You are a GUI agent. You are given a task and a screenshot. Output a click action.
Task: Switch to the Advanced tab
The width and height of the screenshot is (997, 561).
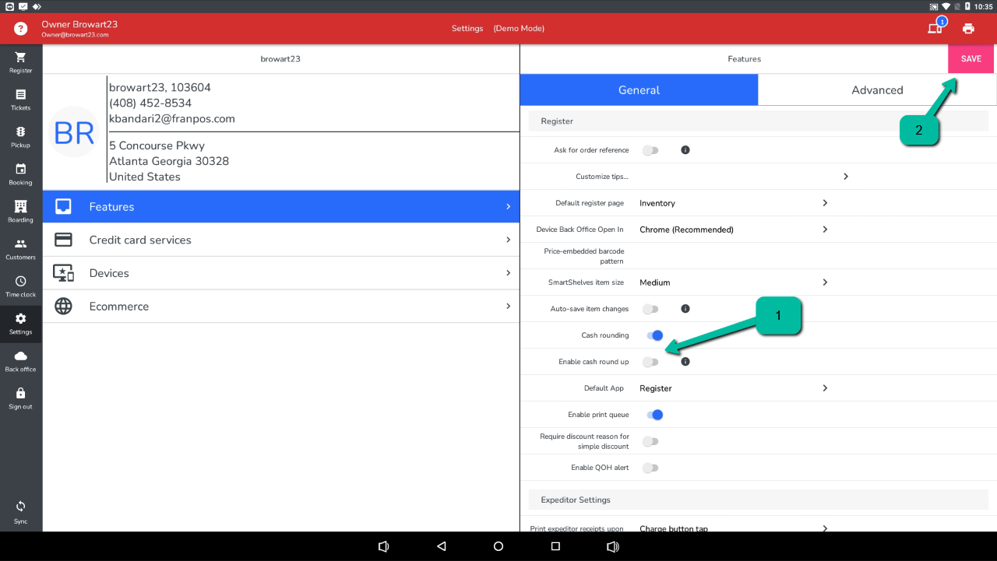[x=876, y=90]
